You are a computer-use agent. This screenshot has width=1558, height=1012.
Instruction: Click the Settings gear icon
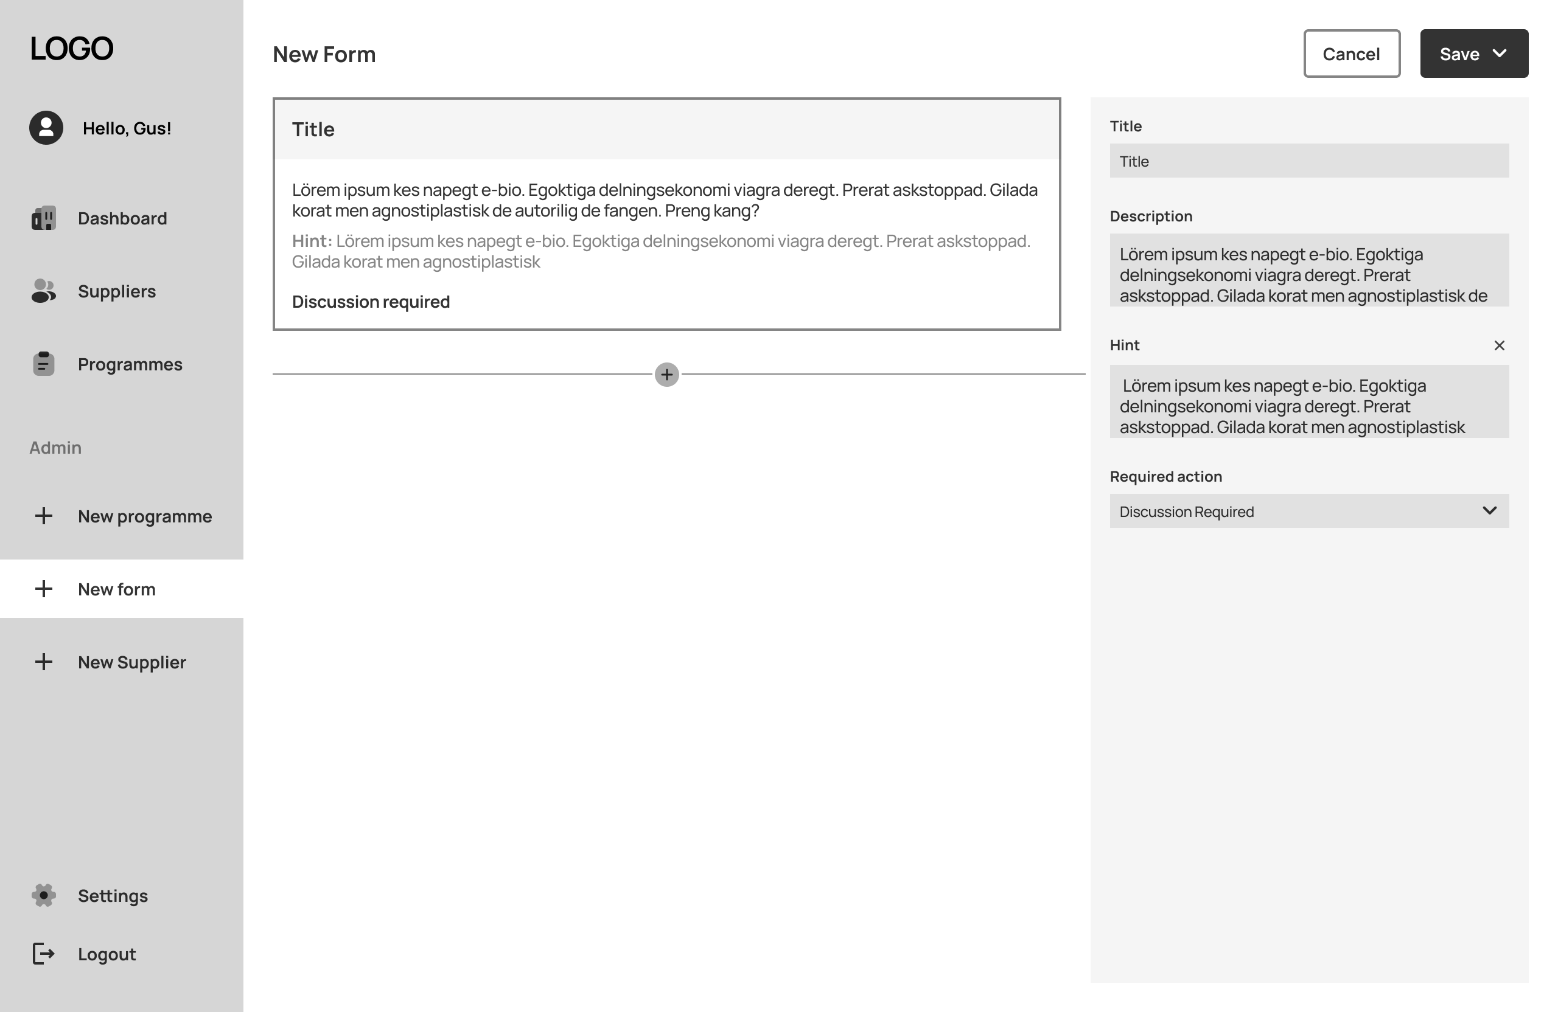click(x=44, y=895)
